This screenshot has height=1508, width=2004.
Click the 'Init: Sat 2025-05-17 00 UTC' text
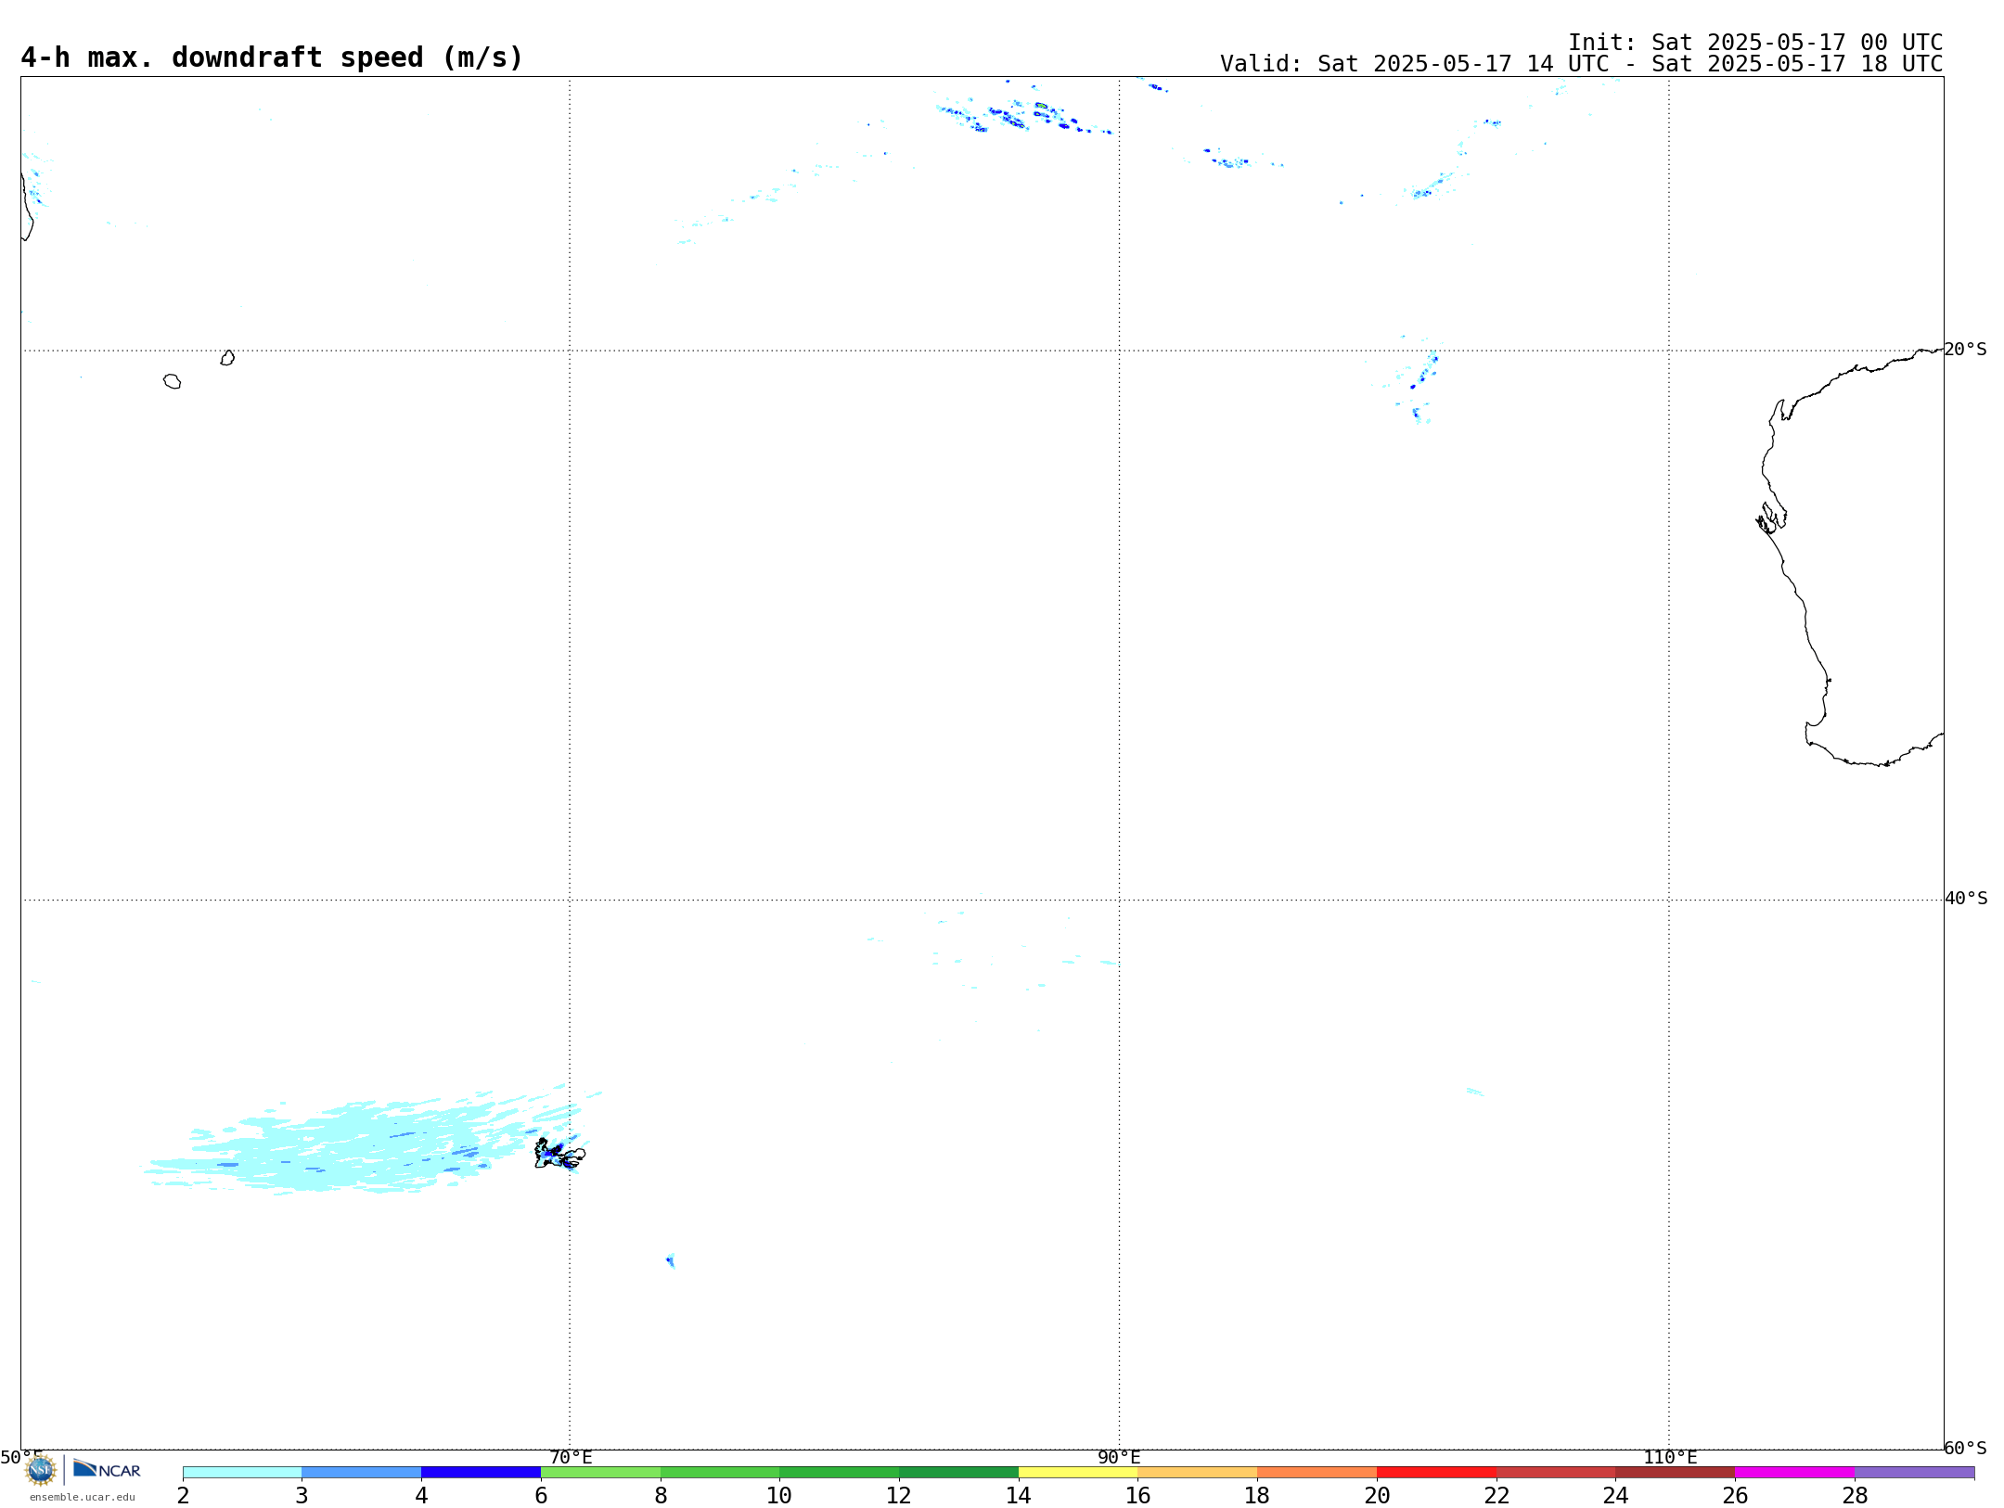[x=1755, y=43]
